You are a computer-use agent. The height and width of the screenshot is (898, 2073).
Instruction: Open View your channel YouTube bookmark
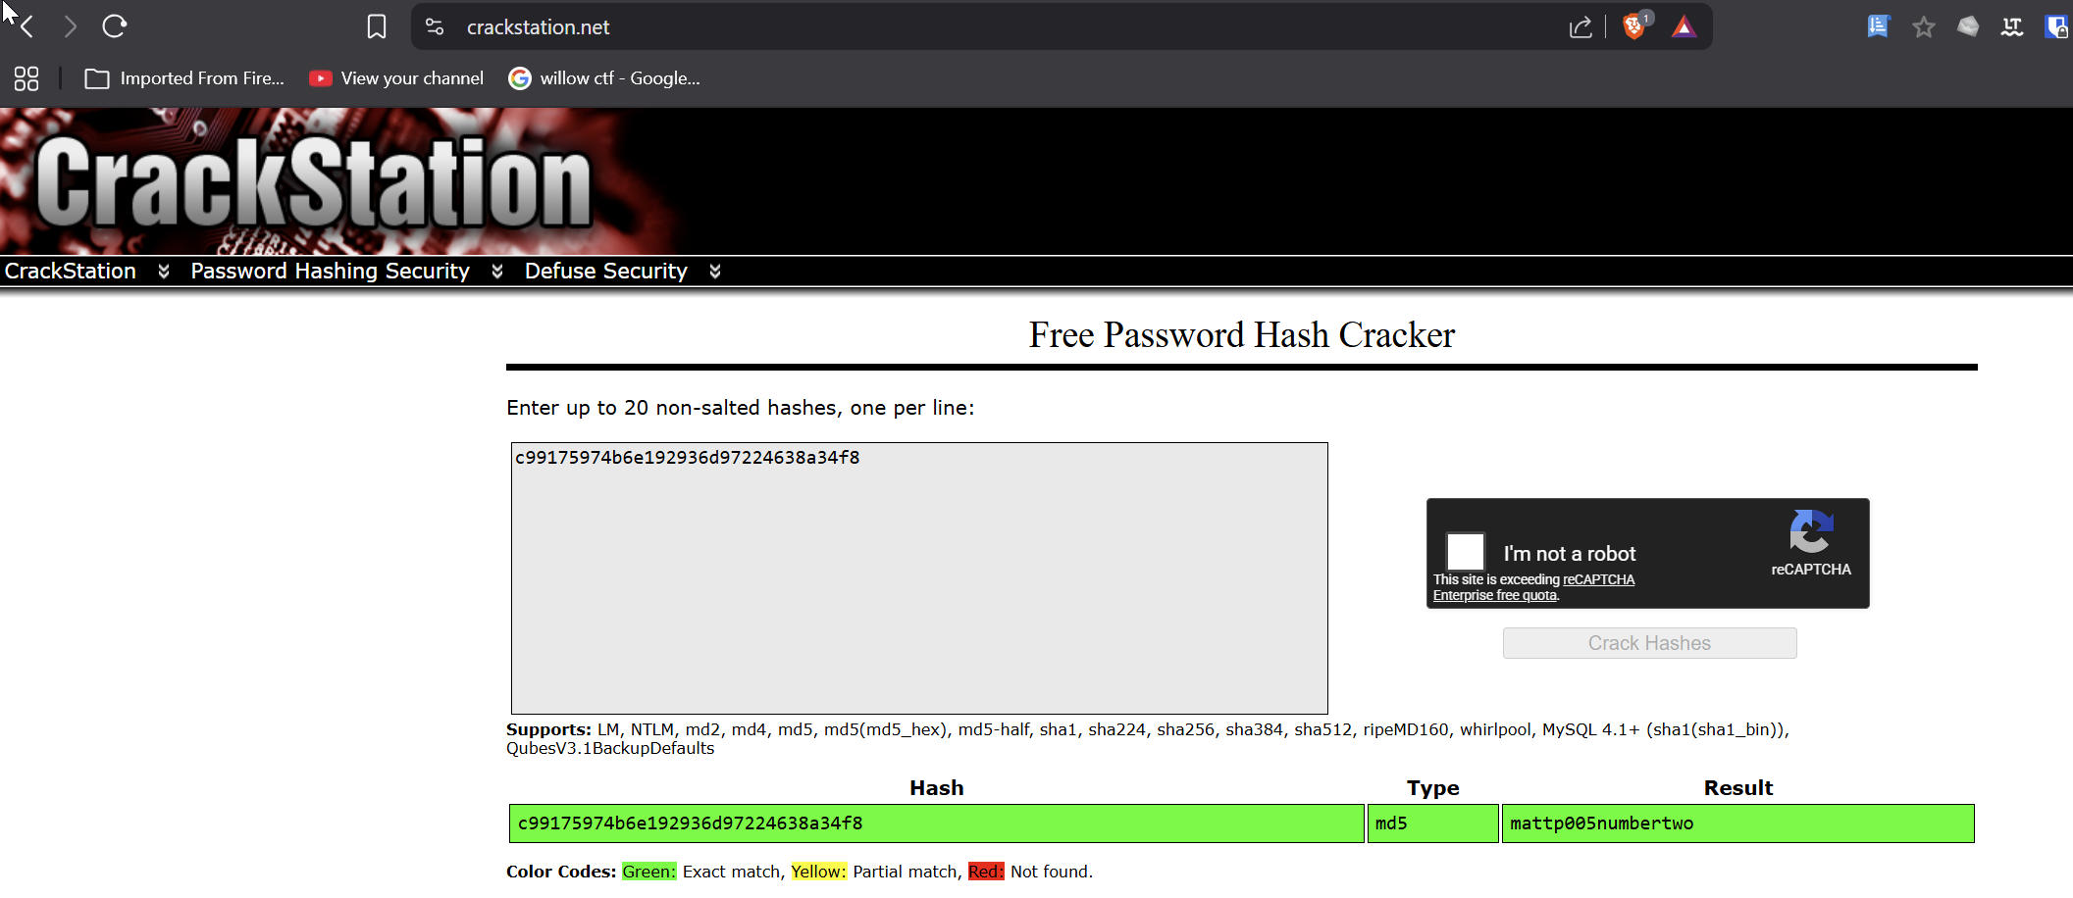[396, 78]
